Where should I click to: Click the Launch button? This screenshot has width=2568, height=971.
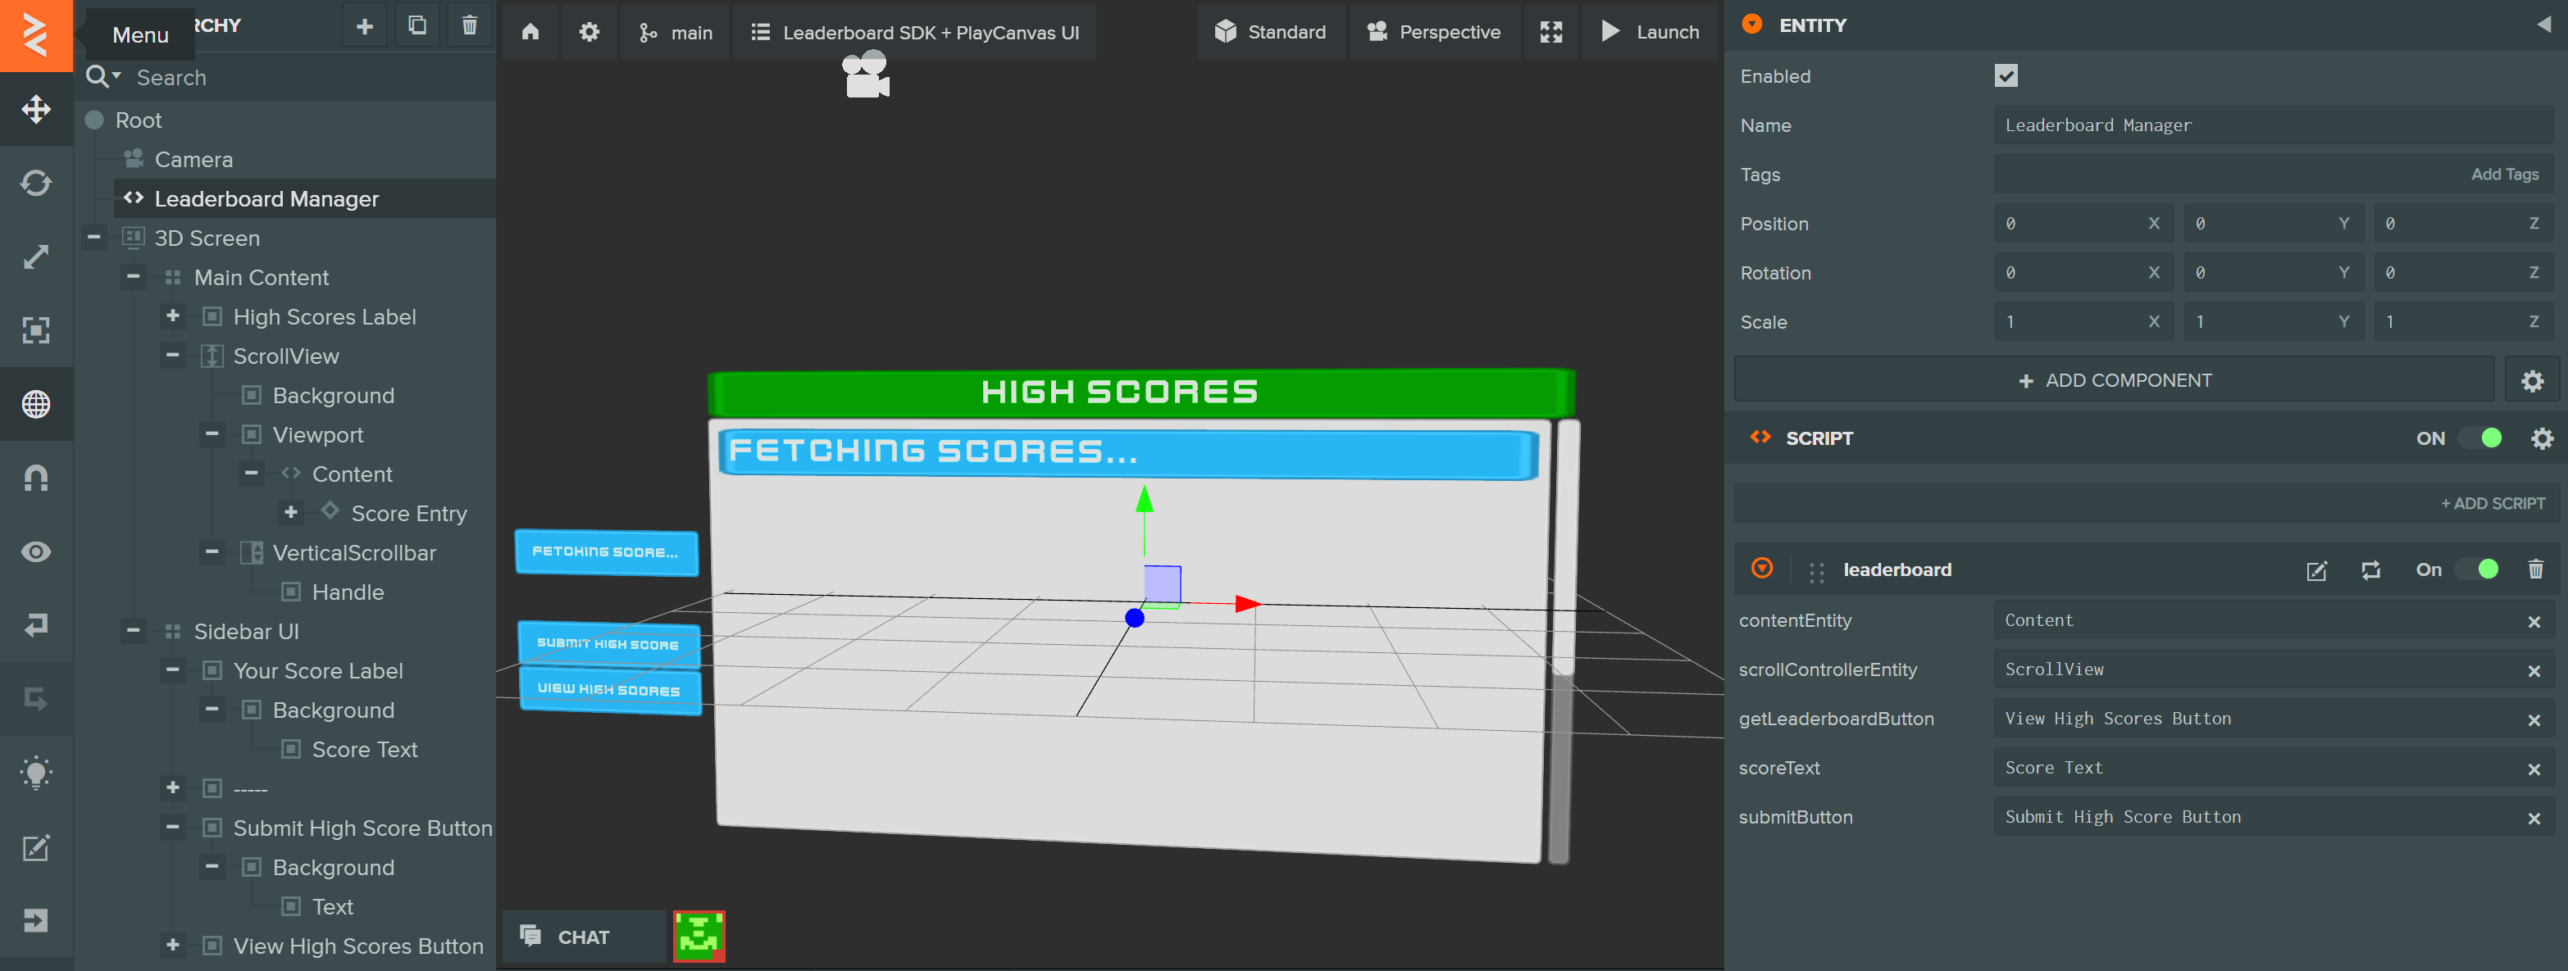(x=1650, y=32)
